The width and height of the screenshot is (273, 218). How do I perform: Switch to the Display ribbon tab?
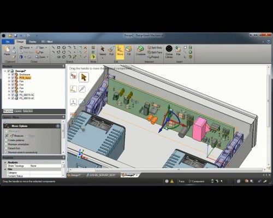[32, 41]
